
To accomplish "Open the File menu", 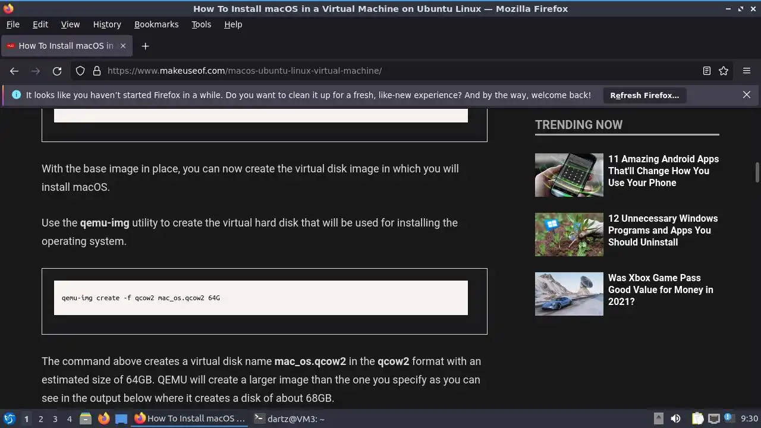I will [13, 24].
